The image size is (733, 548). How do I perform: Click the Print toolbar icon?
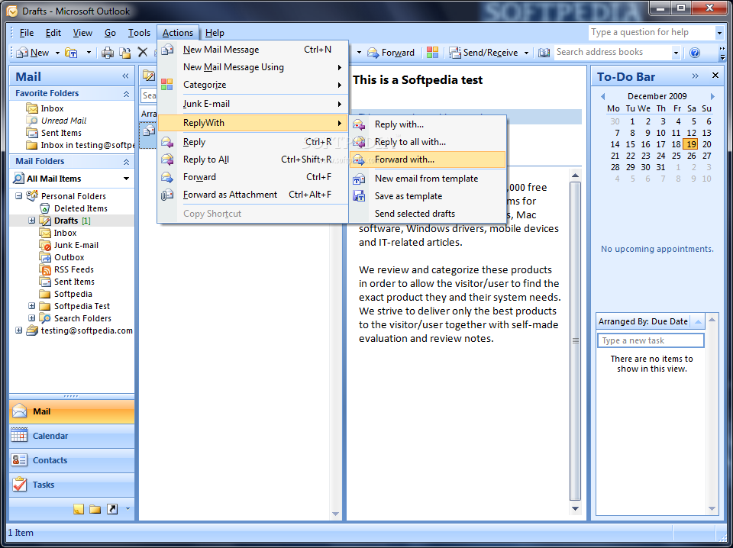coord(108,53)
